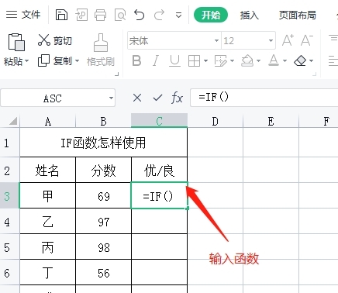Viewport: 338px width, 293px height.
Task: Click the Paste clipboard icon
Action: (x=16, y=42)
